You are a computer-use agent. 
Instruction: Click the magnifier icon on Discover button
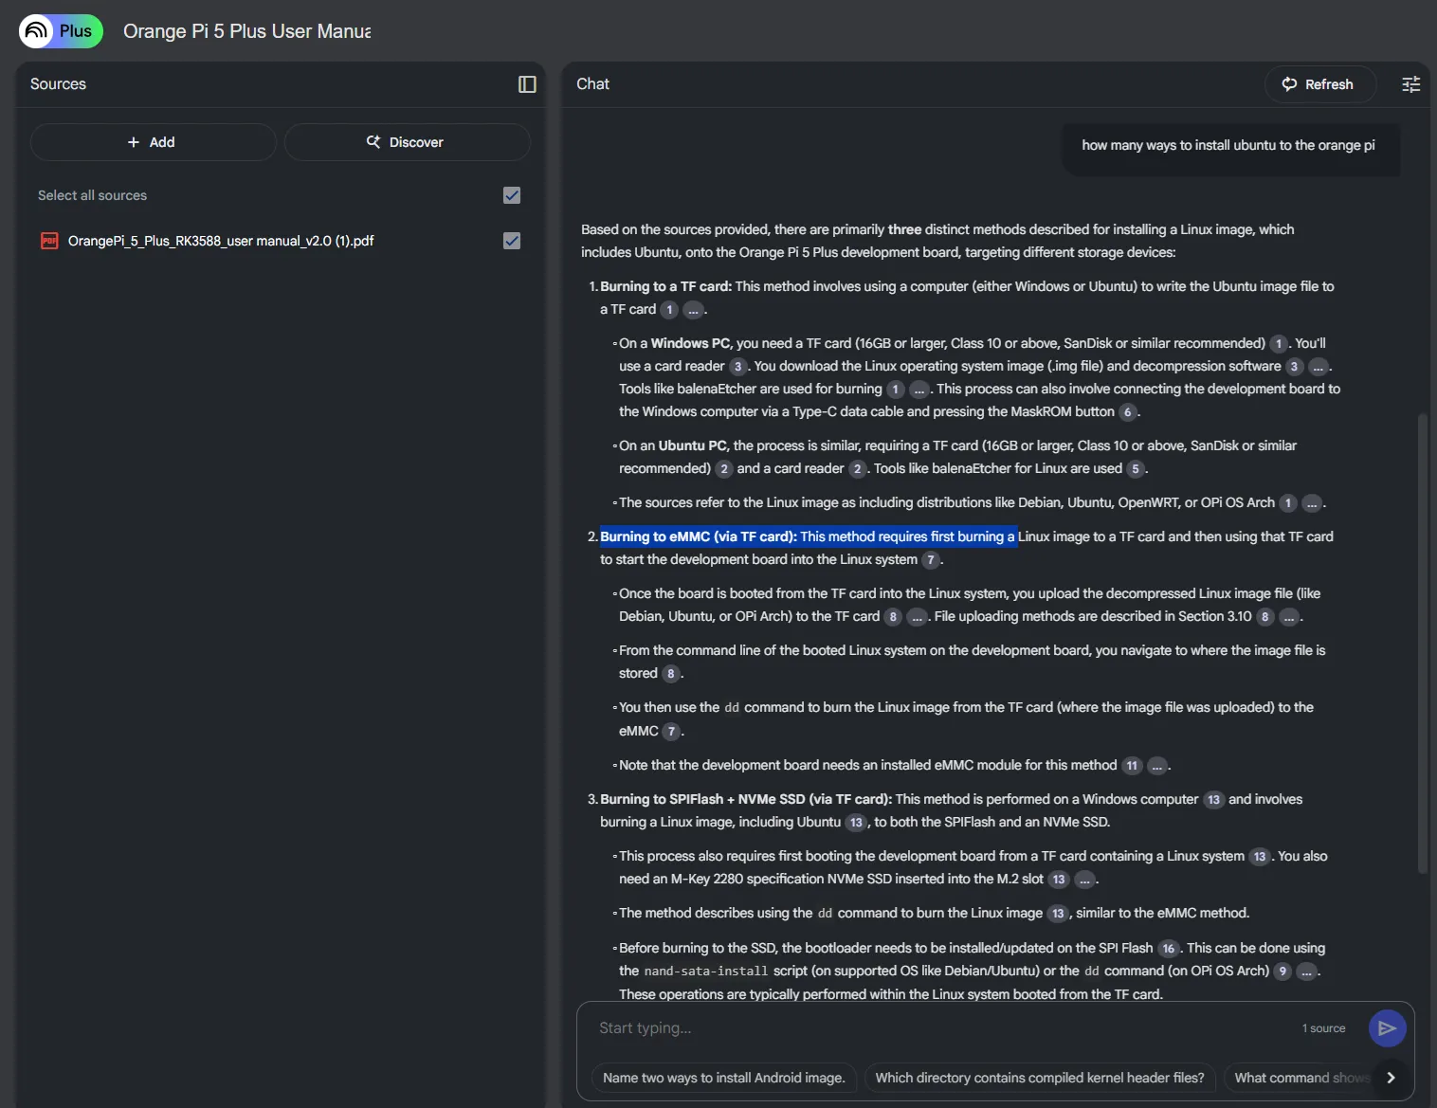(373, 142)
